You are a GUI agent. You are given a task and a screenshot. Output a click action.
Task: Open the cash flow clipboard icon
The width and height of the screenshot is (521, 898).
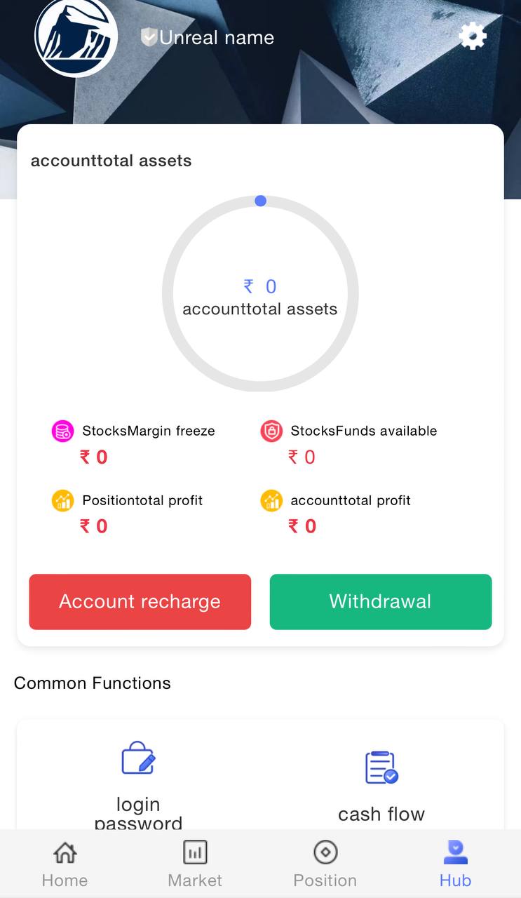pos(381,767)
